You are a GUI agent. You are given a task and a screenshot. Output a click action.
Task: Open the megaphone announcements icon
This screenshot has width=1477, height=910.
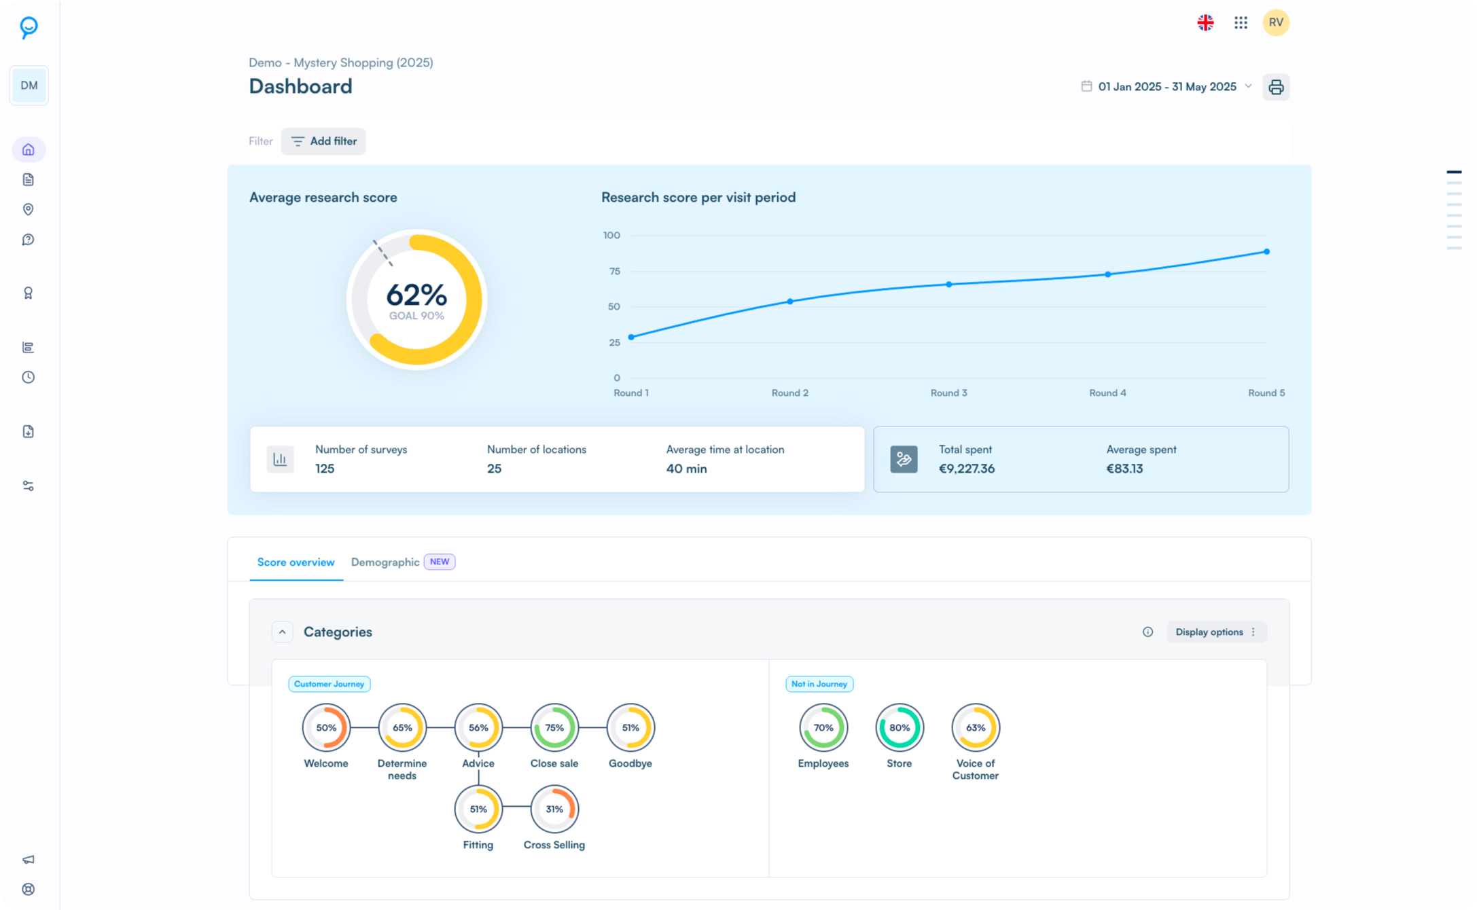[29, 859]
